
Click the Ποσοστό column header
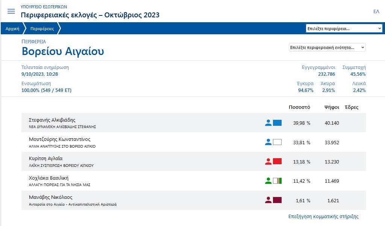[x=299, y=107]
